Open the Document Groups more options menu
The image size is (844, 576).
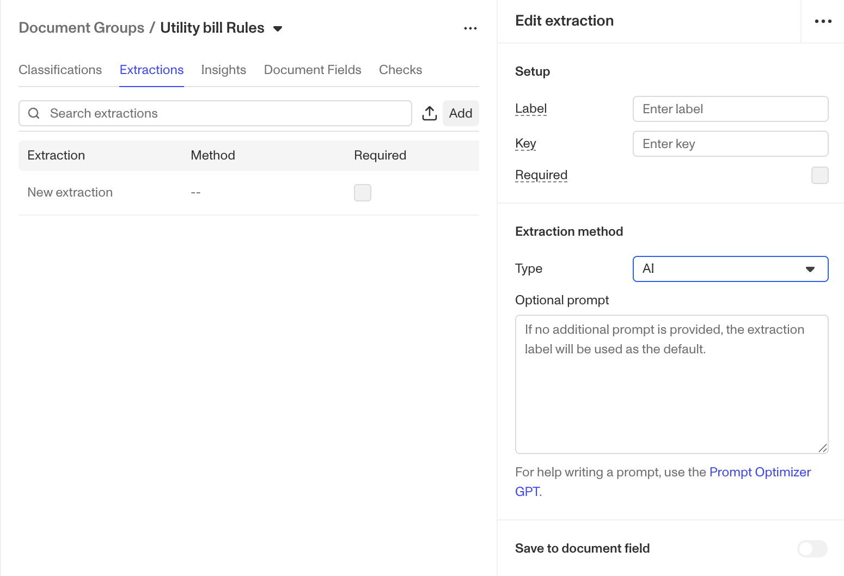click(470, 28)
